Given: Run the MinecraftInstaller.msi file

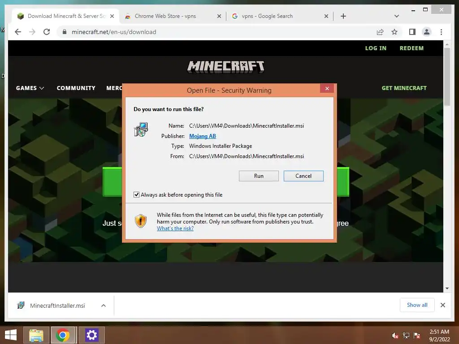Looking at the screenshot, I should pos(259,176).
